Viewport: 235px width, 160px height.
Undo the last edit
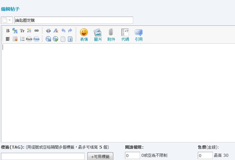[63, 31]
